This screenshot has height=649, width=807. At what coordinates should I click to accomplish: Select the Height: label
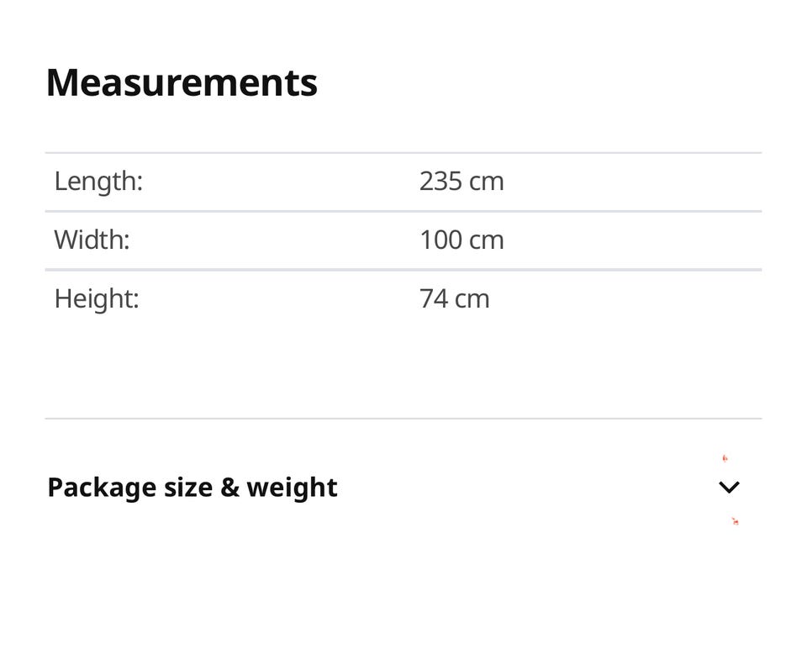pyautogui.click(x=96, y=298)
